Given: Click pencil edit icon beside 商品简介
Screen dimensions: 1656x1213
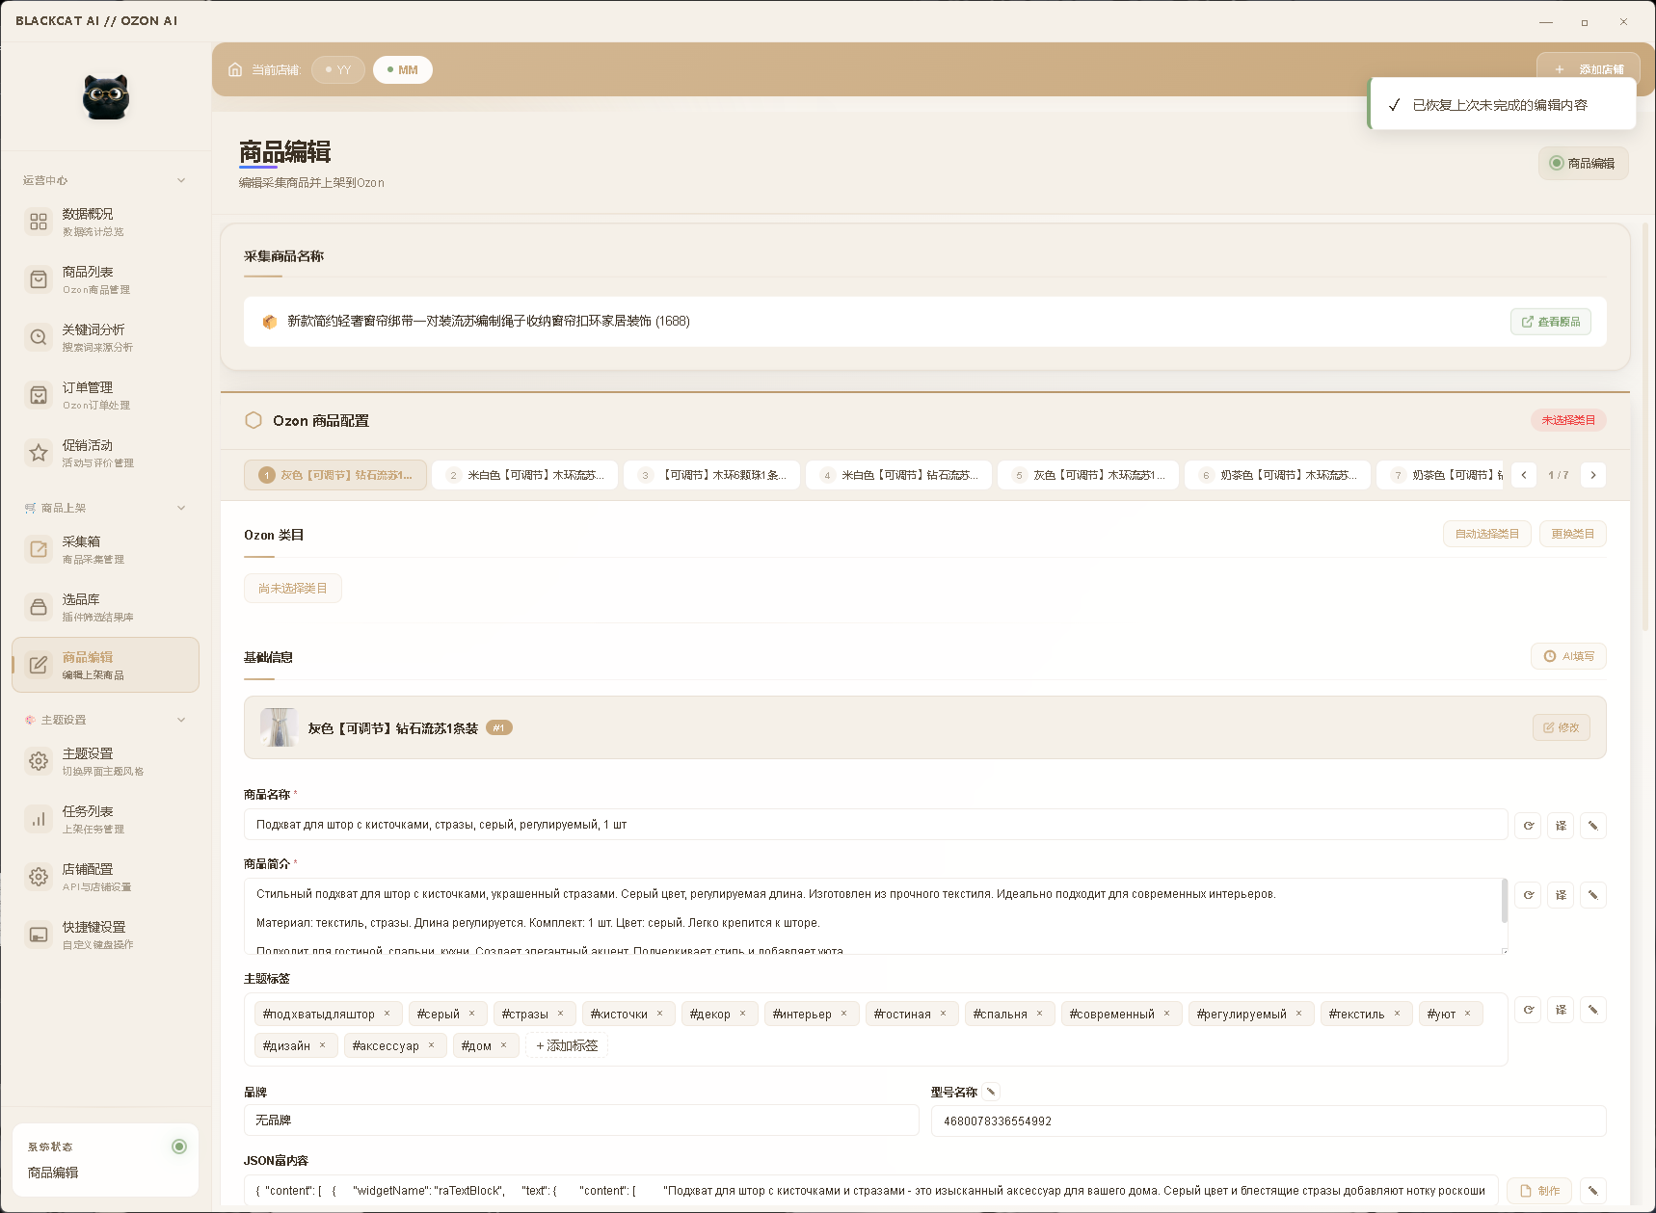Looking at the screenshot, I should pos(1593,895).
